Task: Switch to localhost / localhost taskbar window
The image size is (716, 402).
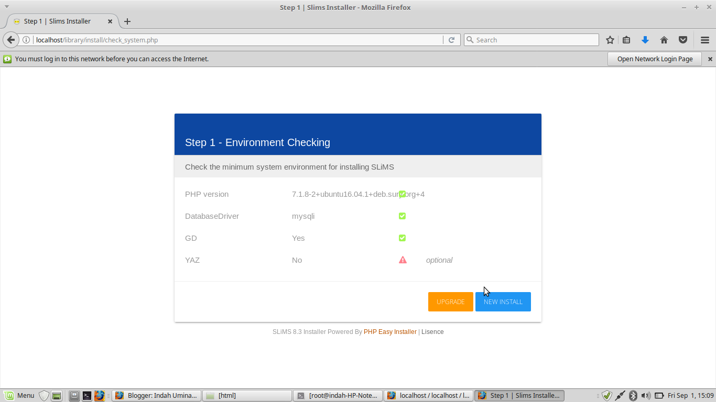Action: [428, 396]
